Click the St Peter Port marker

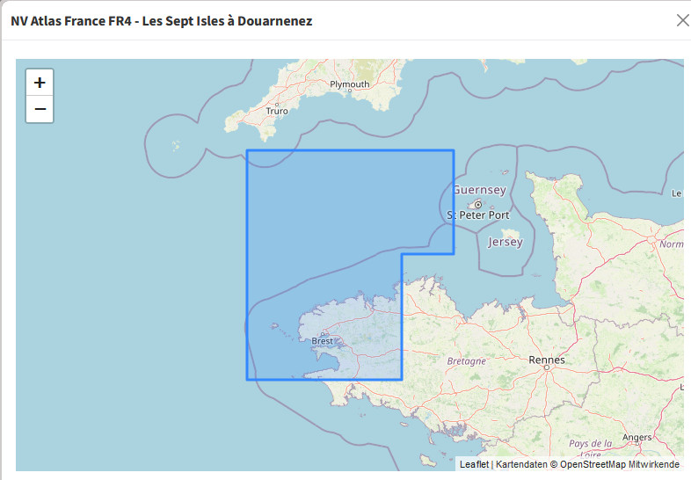(x=478, y=205)
